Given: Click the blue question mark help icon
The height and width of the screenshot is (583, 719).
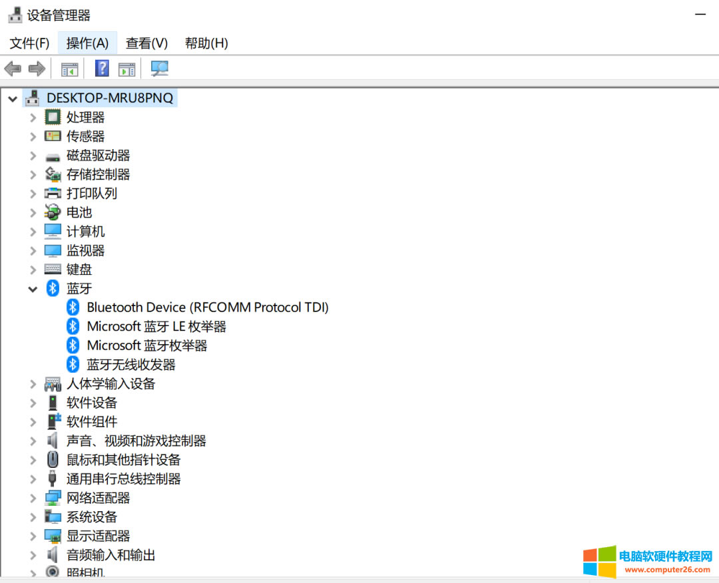Looking at the screenshot, I should click(102, 69).
